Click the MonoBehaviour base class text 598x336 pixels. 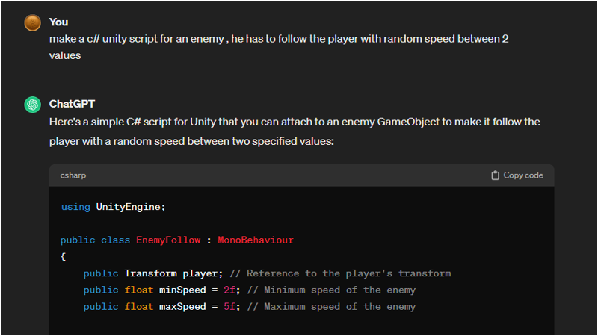coord(256,240)
